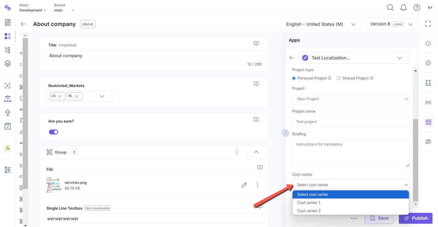This screenshot has height=227, width=438.
Task: Open the Assets stacked-layers icon
Action: (8, 63)
